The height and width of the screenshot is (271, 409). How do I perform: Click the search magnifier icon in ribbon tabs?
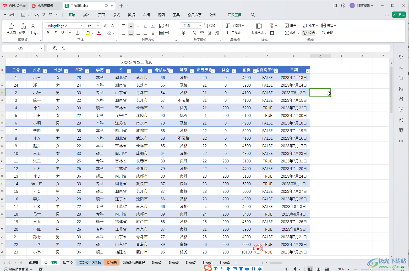click(253, 15)
